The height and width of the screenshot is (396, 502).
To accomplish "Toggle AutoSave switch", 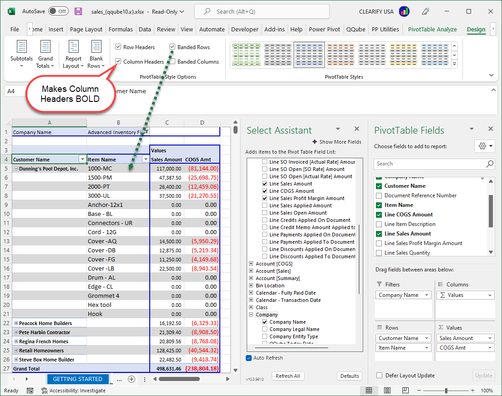I will point(58,11).
